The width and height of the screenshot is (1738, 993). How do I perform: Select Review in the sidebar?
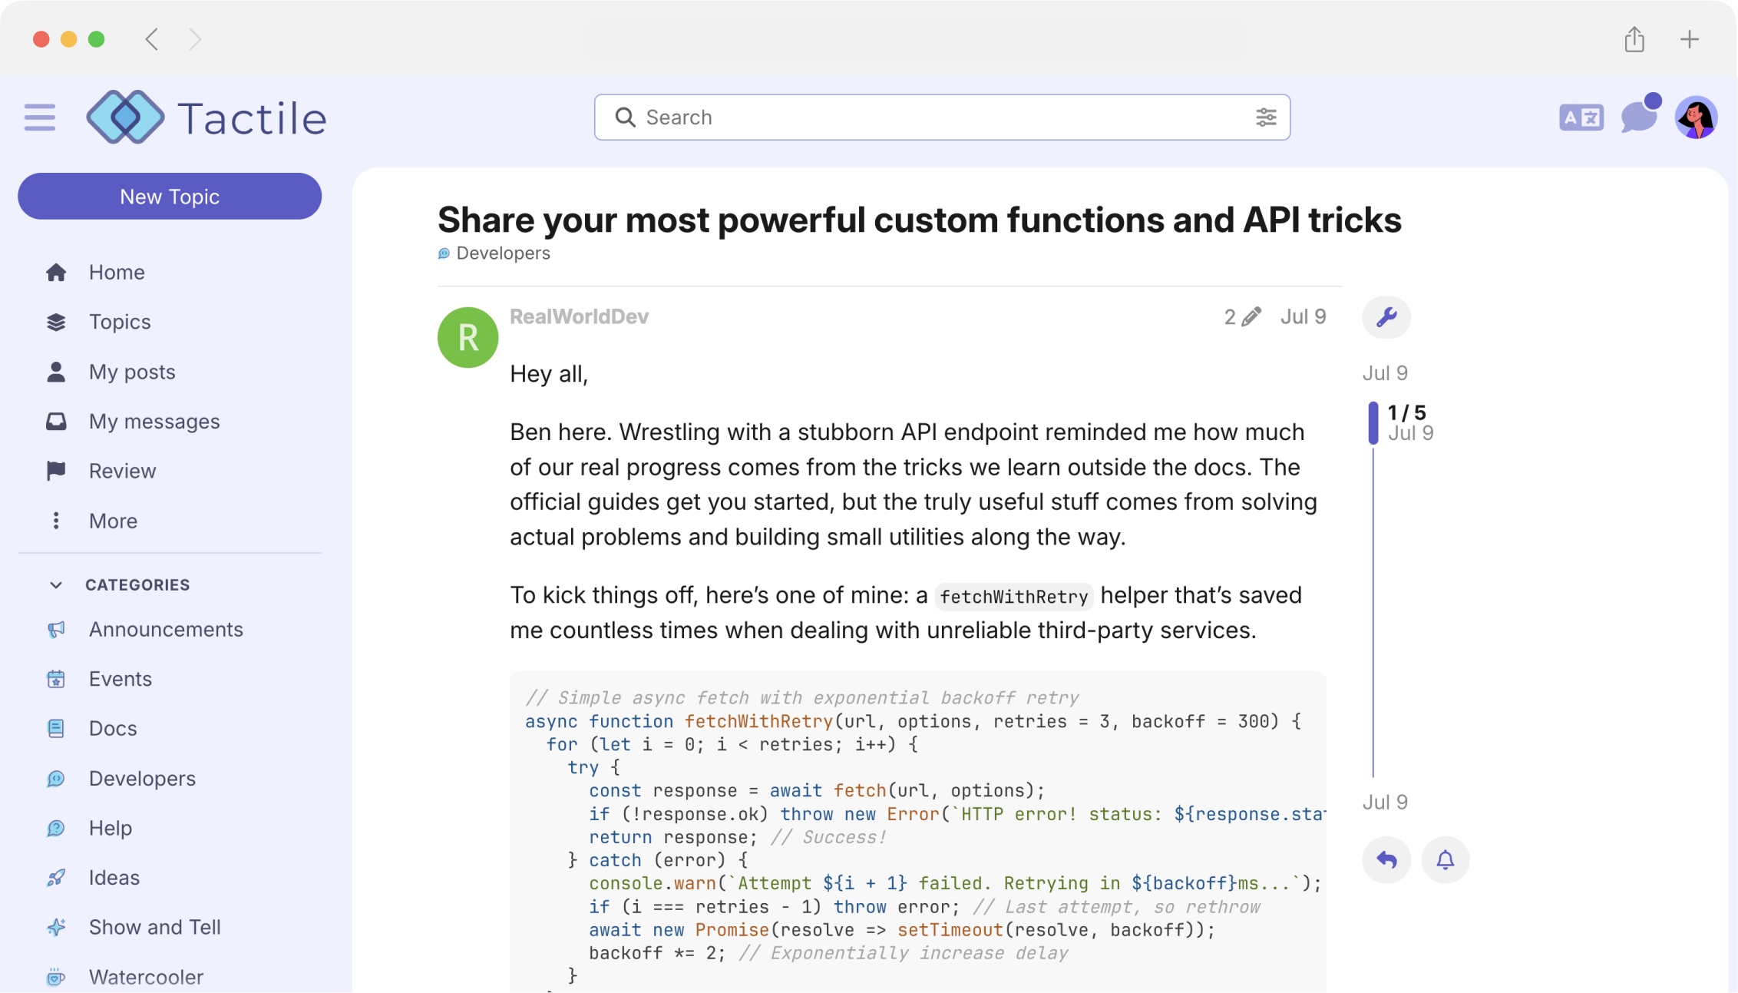tap(122, 471)
